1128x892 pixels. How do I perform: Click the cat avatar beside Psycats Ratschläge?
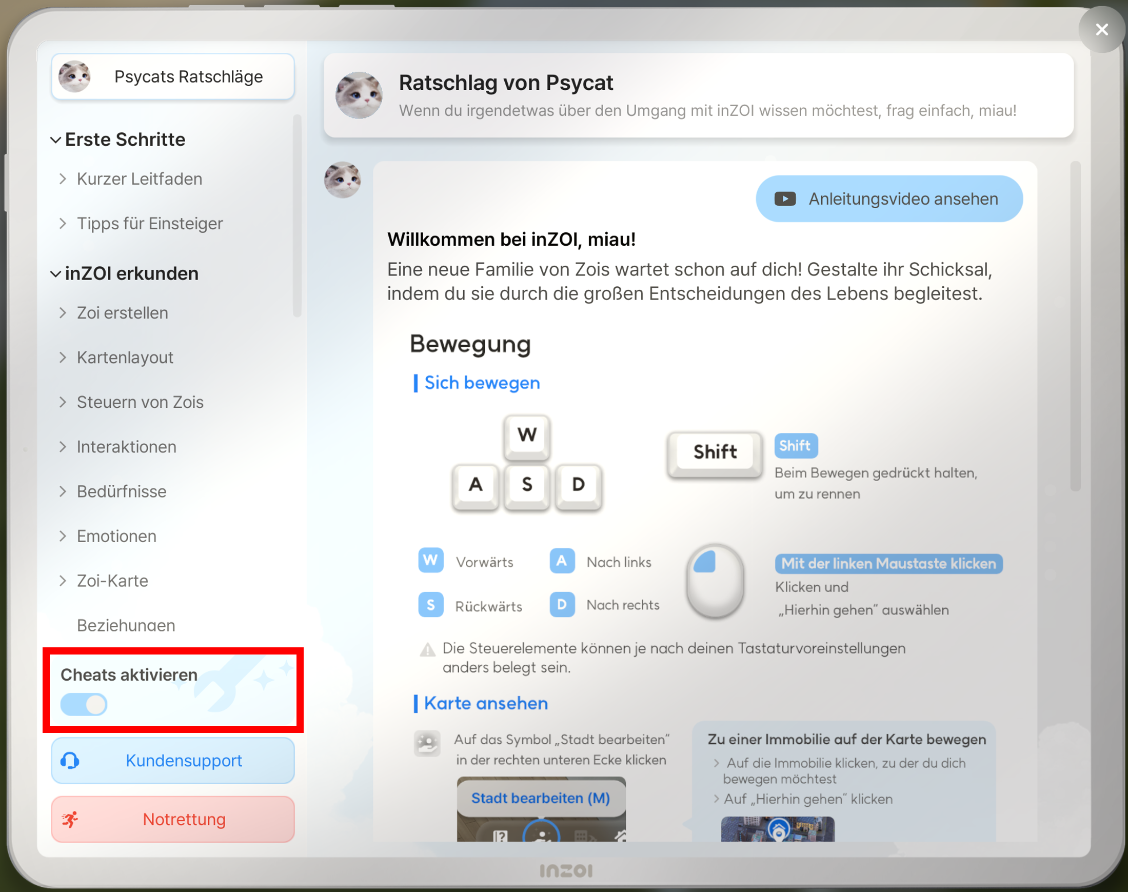[x=74, y=76]
